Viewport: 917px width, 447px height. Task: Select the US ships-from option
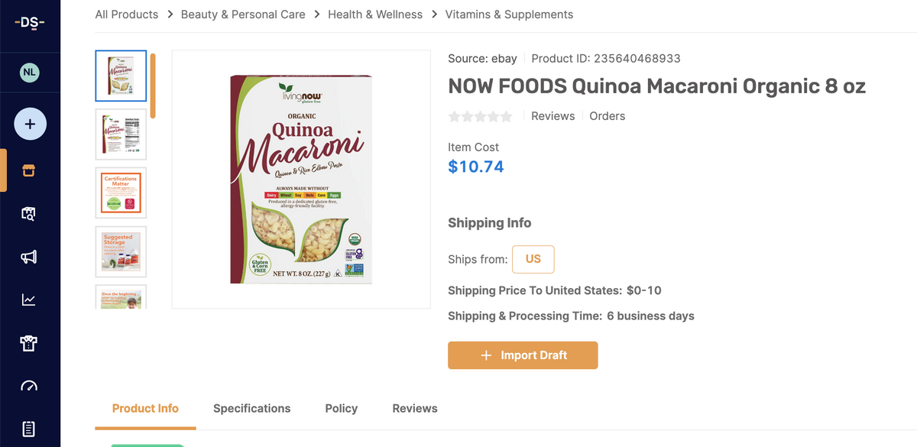(533, 259)
